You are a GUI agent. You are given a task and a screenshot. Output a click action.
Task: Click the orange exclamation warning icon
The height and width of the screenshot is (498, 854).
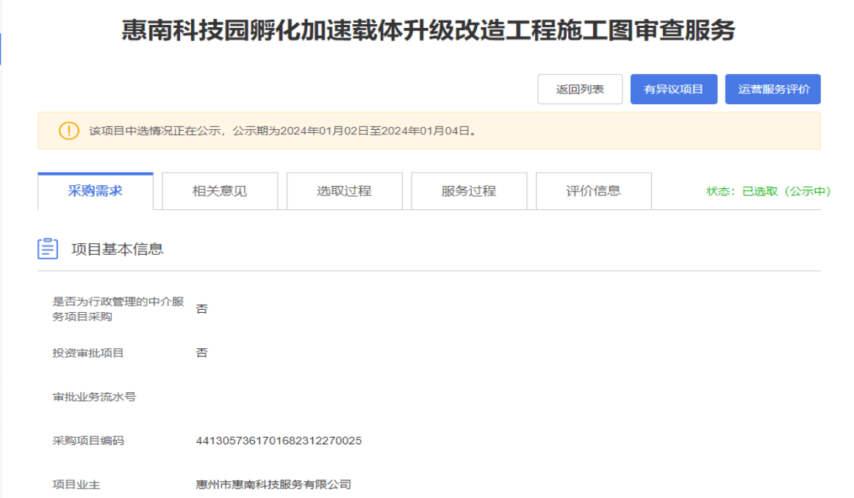point(68,131)
